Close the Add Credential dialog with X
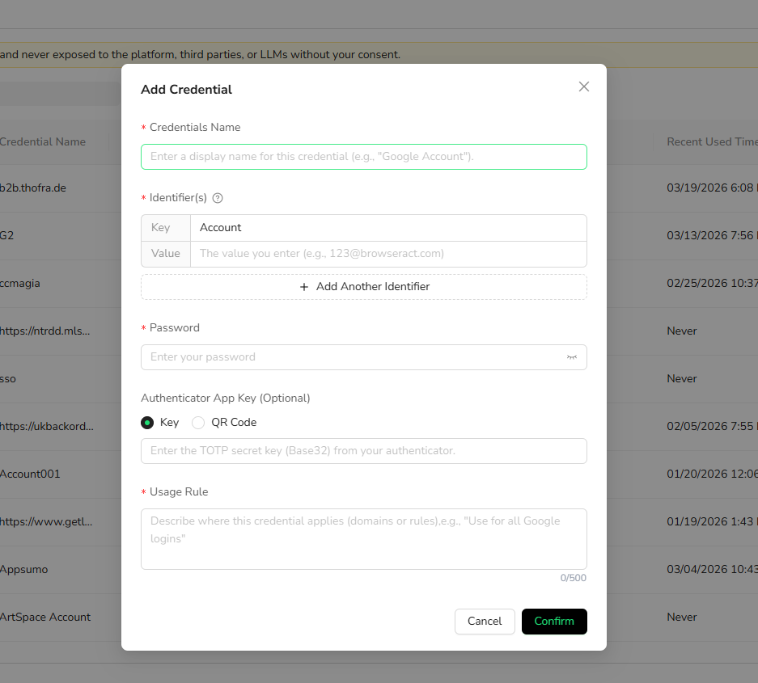Viewport: 758px width, 683px height. click(583, 86)
